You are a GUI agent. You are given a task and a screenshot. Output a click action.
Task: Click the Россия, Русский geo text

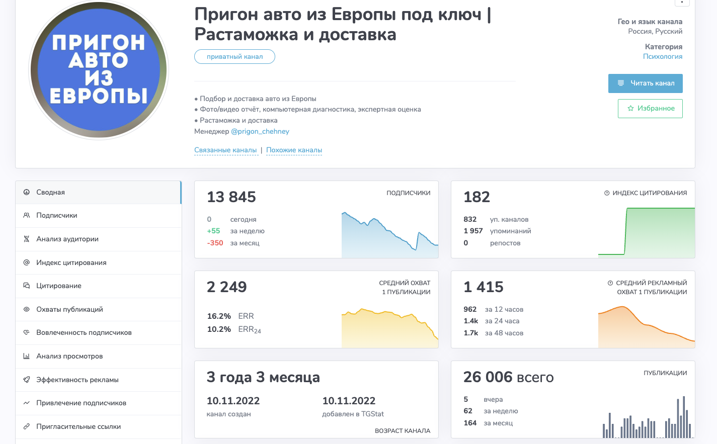coord(655,31)
